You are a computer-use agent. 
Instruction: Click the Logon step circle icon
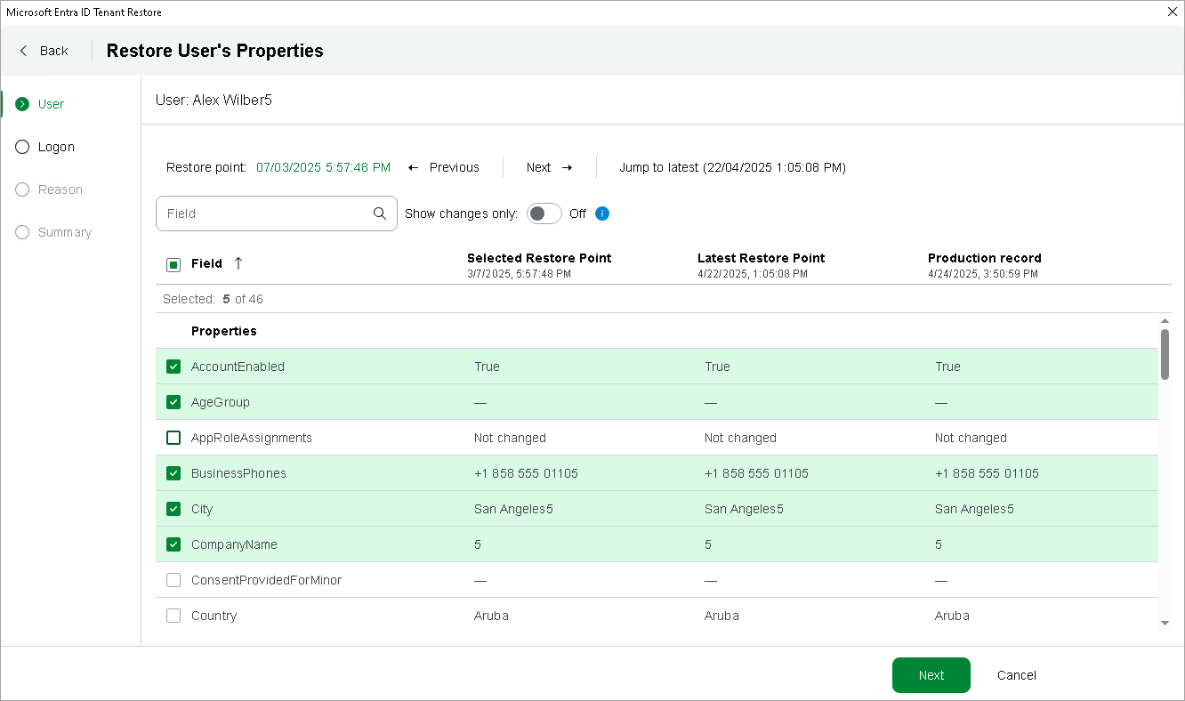22,147
